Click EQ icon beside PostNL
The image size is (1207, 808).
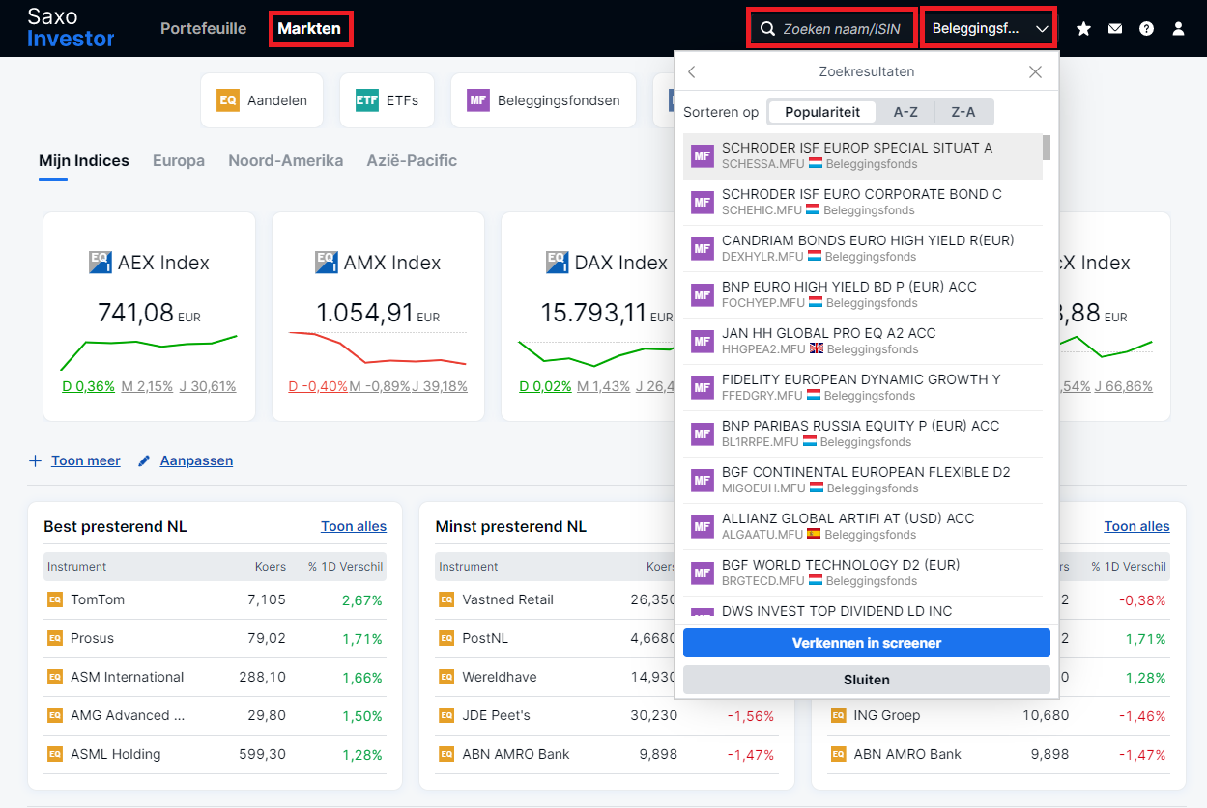(446, 638)
